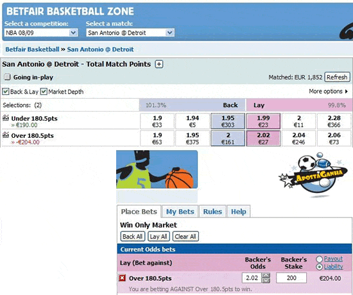Switch to the Place Bets tab
This screenshot has width=353, height=295.
[139, 212]
